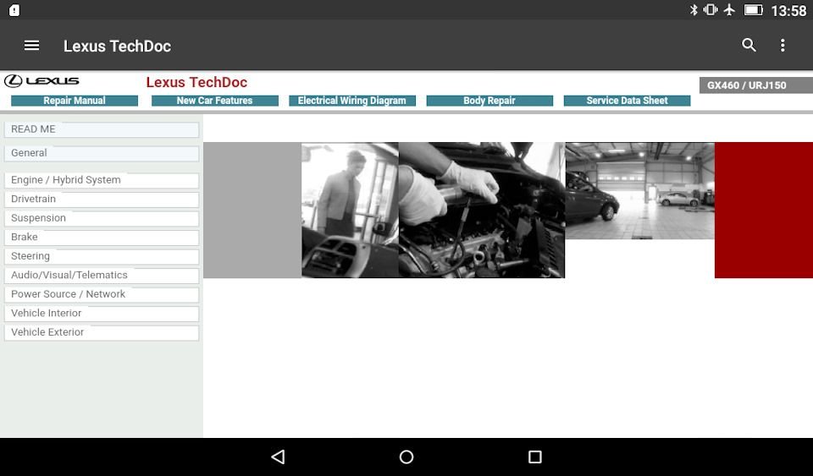Expand the Brake section
The height and width of the screenshot is (476, 813).
(x=102, y=237)
